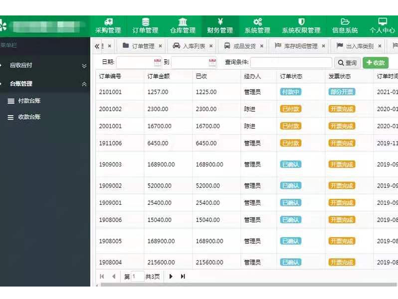Screen dimensions: 398x299
Task: Close the 订单管理 tab
Action: click(x=160, y=46)
